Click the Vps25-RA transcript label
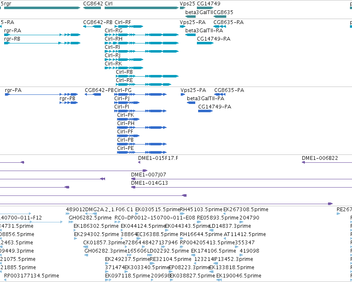The image size is (352, 282). coord(193,22)
